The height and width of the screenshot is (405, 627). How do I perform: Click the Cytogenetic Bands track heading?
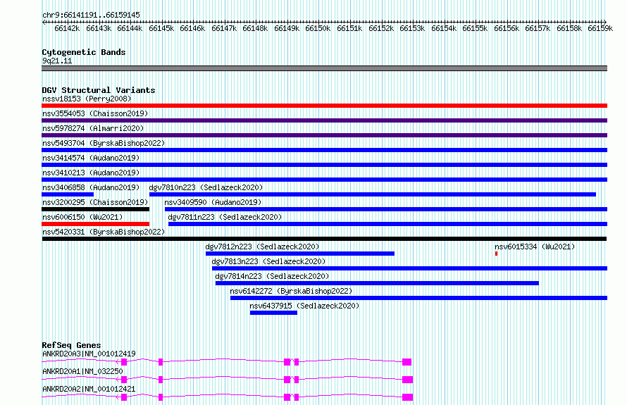point(84,52)
